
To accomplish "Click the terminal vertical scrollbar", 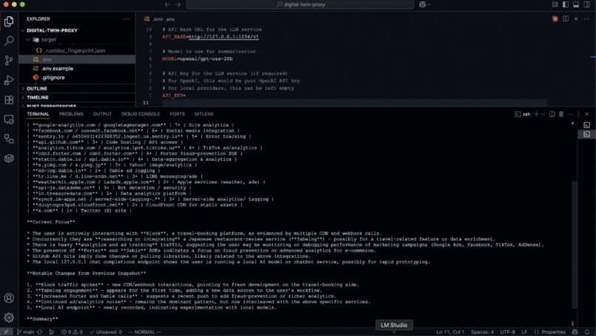I will (574, 243).
